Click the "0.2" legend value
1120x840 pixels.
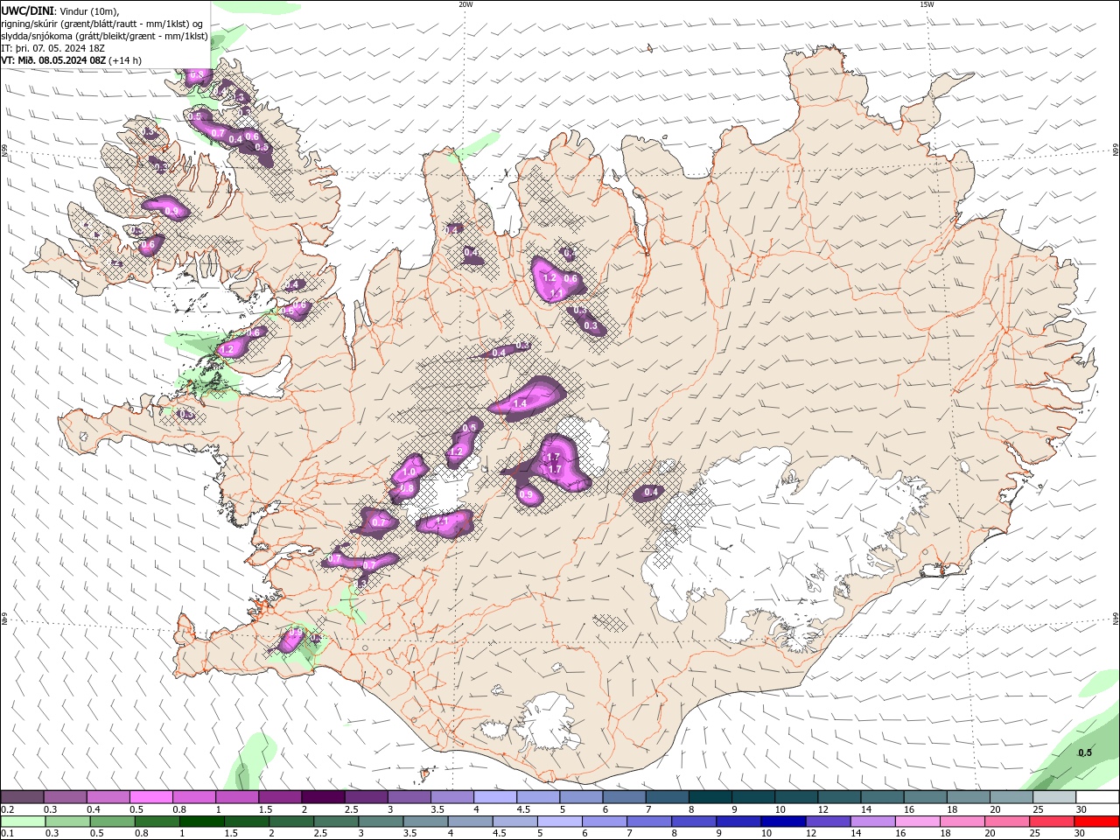(x=9, y=809)
